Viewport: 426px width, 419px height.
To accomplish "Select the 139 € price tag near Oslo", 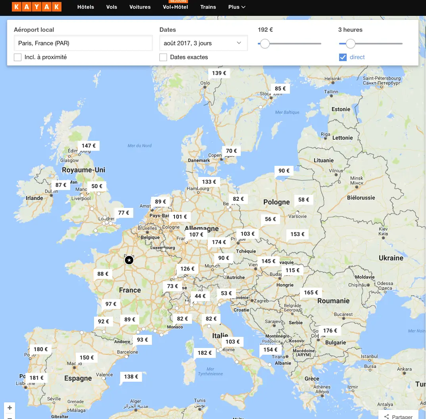I will point(219,73).
